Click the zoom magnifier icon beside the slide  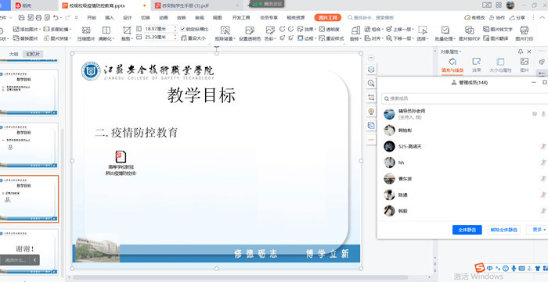371,84
